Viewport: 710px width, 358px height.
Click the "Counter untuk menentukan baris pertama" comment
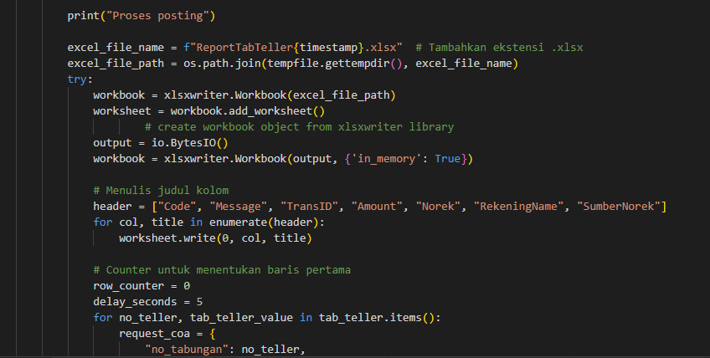(x=222, y=270)
